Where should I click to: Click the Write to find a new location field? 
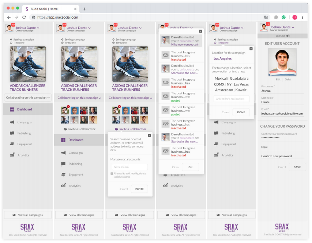point(232,99)
